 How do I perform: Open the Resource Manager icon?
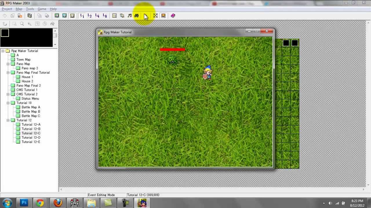(x=122, y=16)
